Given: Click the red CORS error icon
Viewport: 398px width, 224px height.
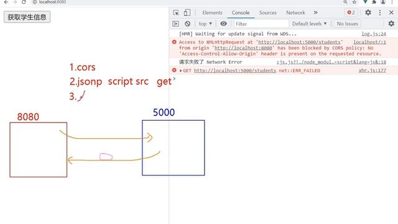Looking at the screenshot, I should [174, 42].
